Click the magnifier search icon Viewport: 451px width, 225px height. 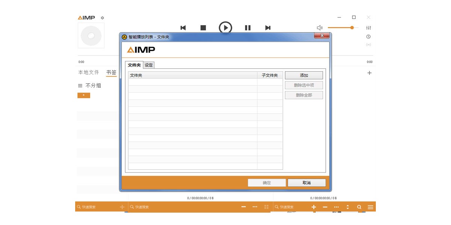tap(359, 207)
